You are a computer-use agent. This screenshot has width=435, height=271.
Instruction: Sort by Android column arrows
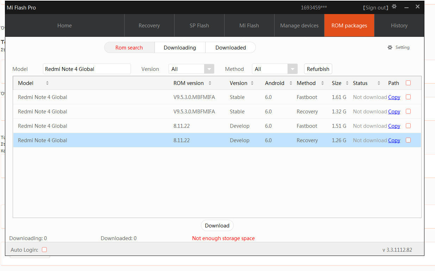(x=291, y=83)
